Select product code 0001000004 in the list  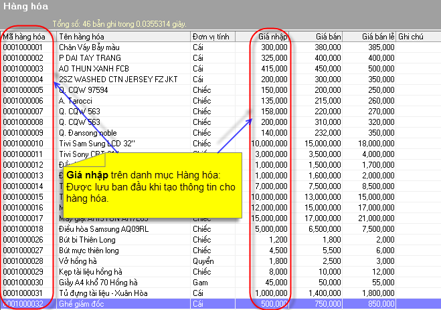coord(23,80)
